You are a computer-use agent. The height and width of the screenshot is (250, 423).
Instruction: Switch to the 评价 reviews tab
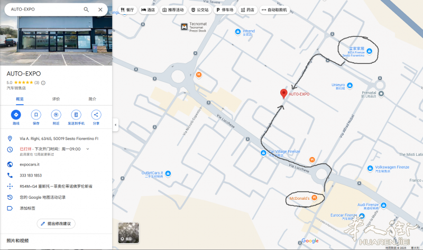(x=56, y=99)
